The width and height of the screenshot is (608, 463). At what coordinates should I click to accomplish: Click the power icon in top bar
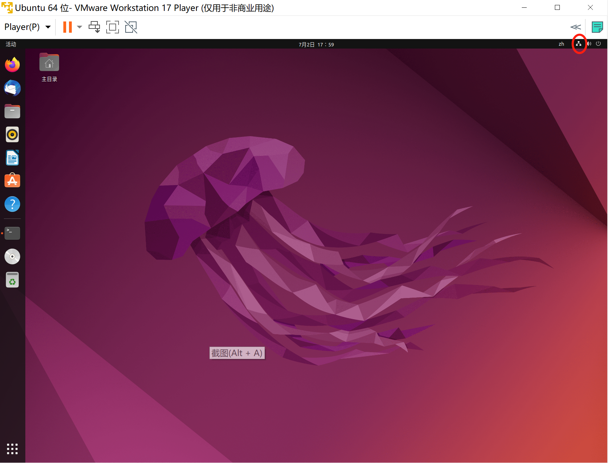(598, 44)
